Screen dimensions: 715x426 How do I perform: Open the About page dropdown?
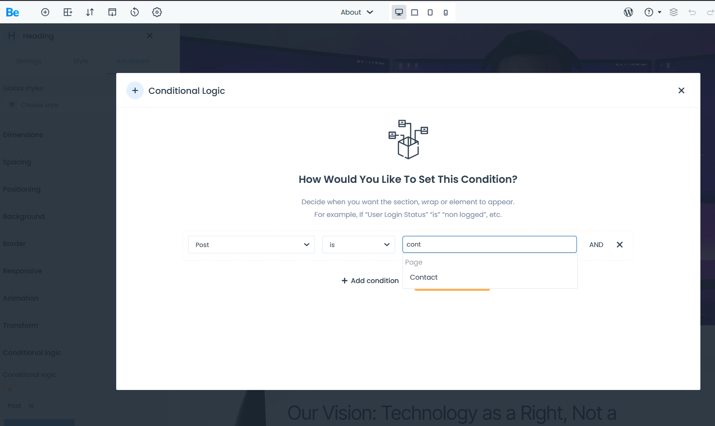coord(357,12)
